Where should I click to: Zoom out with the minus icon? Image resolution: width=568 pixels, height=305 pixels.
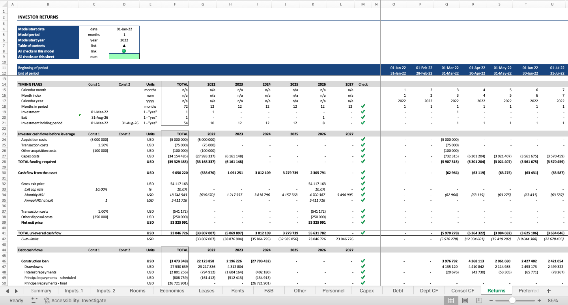[x=491, y=300]
